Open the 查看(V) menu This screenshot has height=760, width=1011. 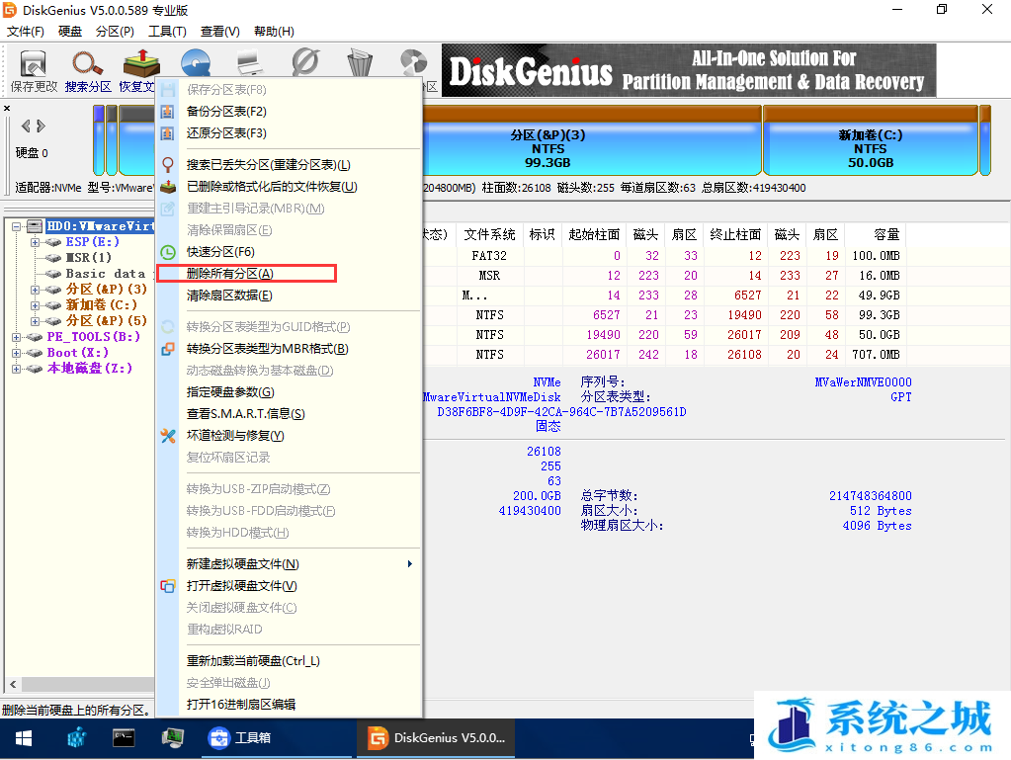click(219, 32)
